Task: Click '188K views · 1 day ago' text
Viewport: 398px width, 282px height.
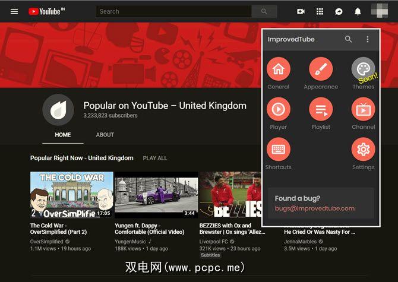Action: click(141, 249)
